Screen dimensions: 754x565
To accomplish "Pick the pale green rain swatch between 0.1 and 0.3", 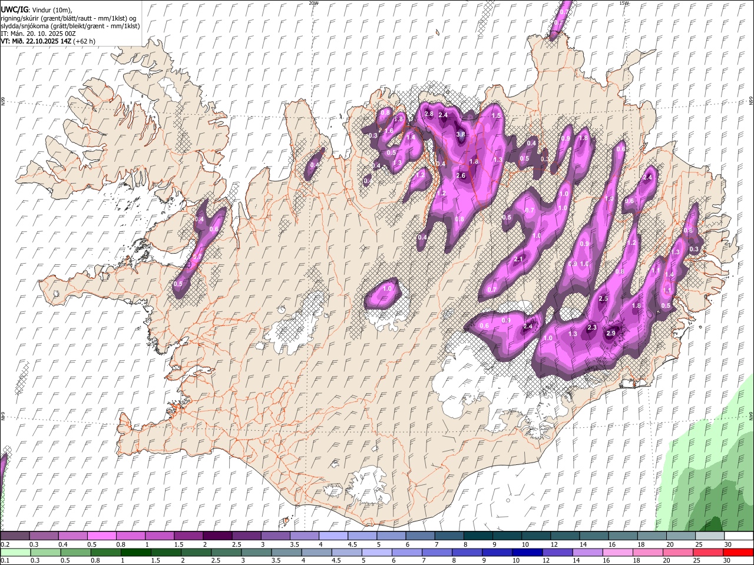I will (15, 552).
